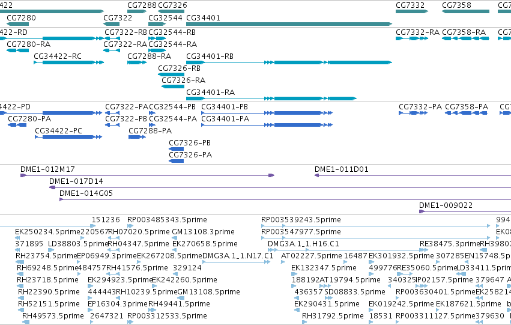The image size is (511, 325).
Task: Click protein CG7280-PA
Action: pos(17,125)
